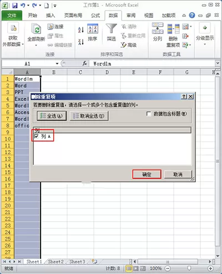Image resolution: width=222 pixels, height=274 pixels.
Task: Close the 删除重复项 dialog with X
Action: tap(190, 96)
